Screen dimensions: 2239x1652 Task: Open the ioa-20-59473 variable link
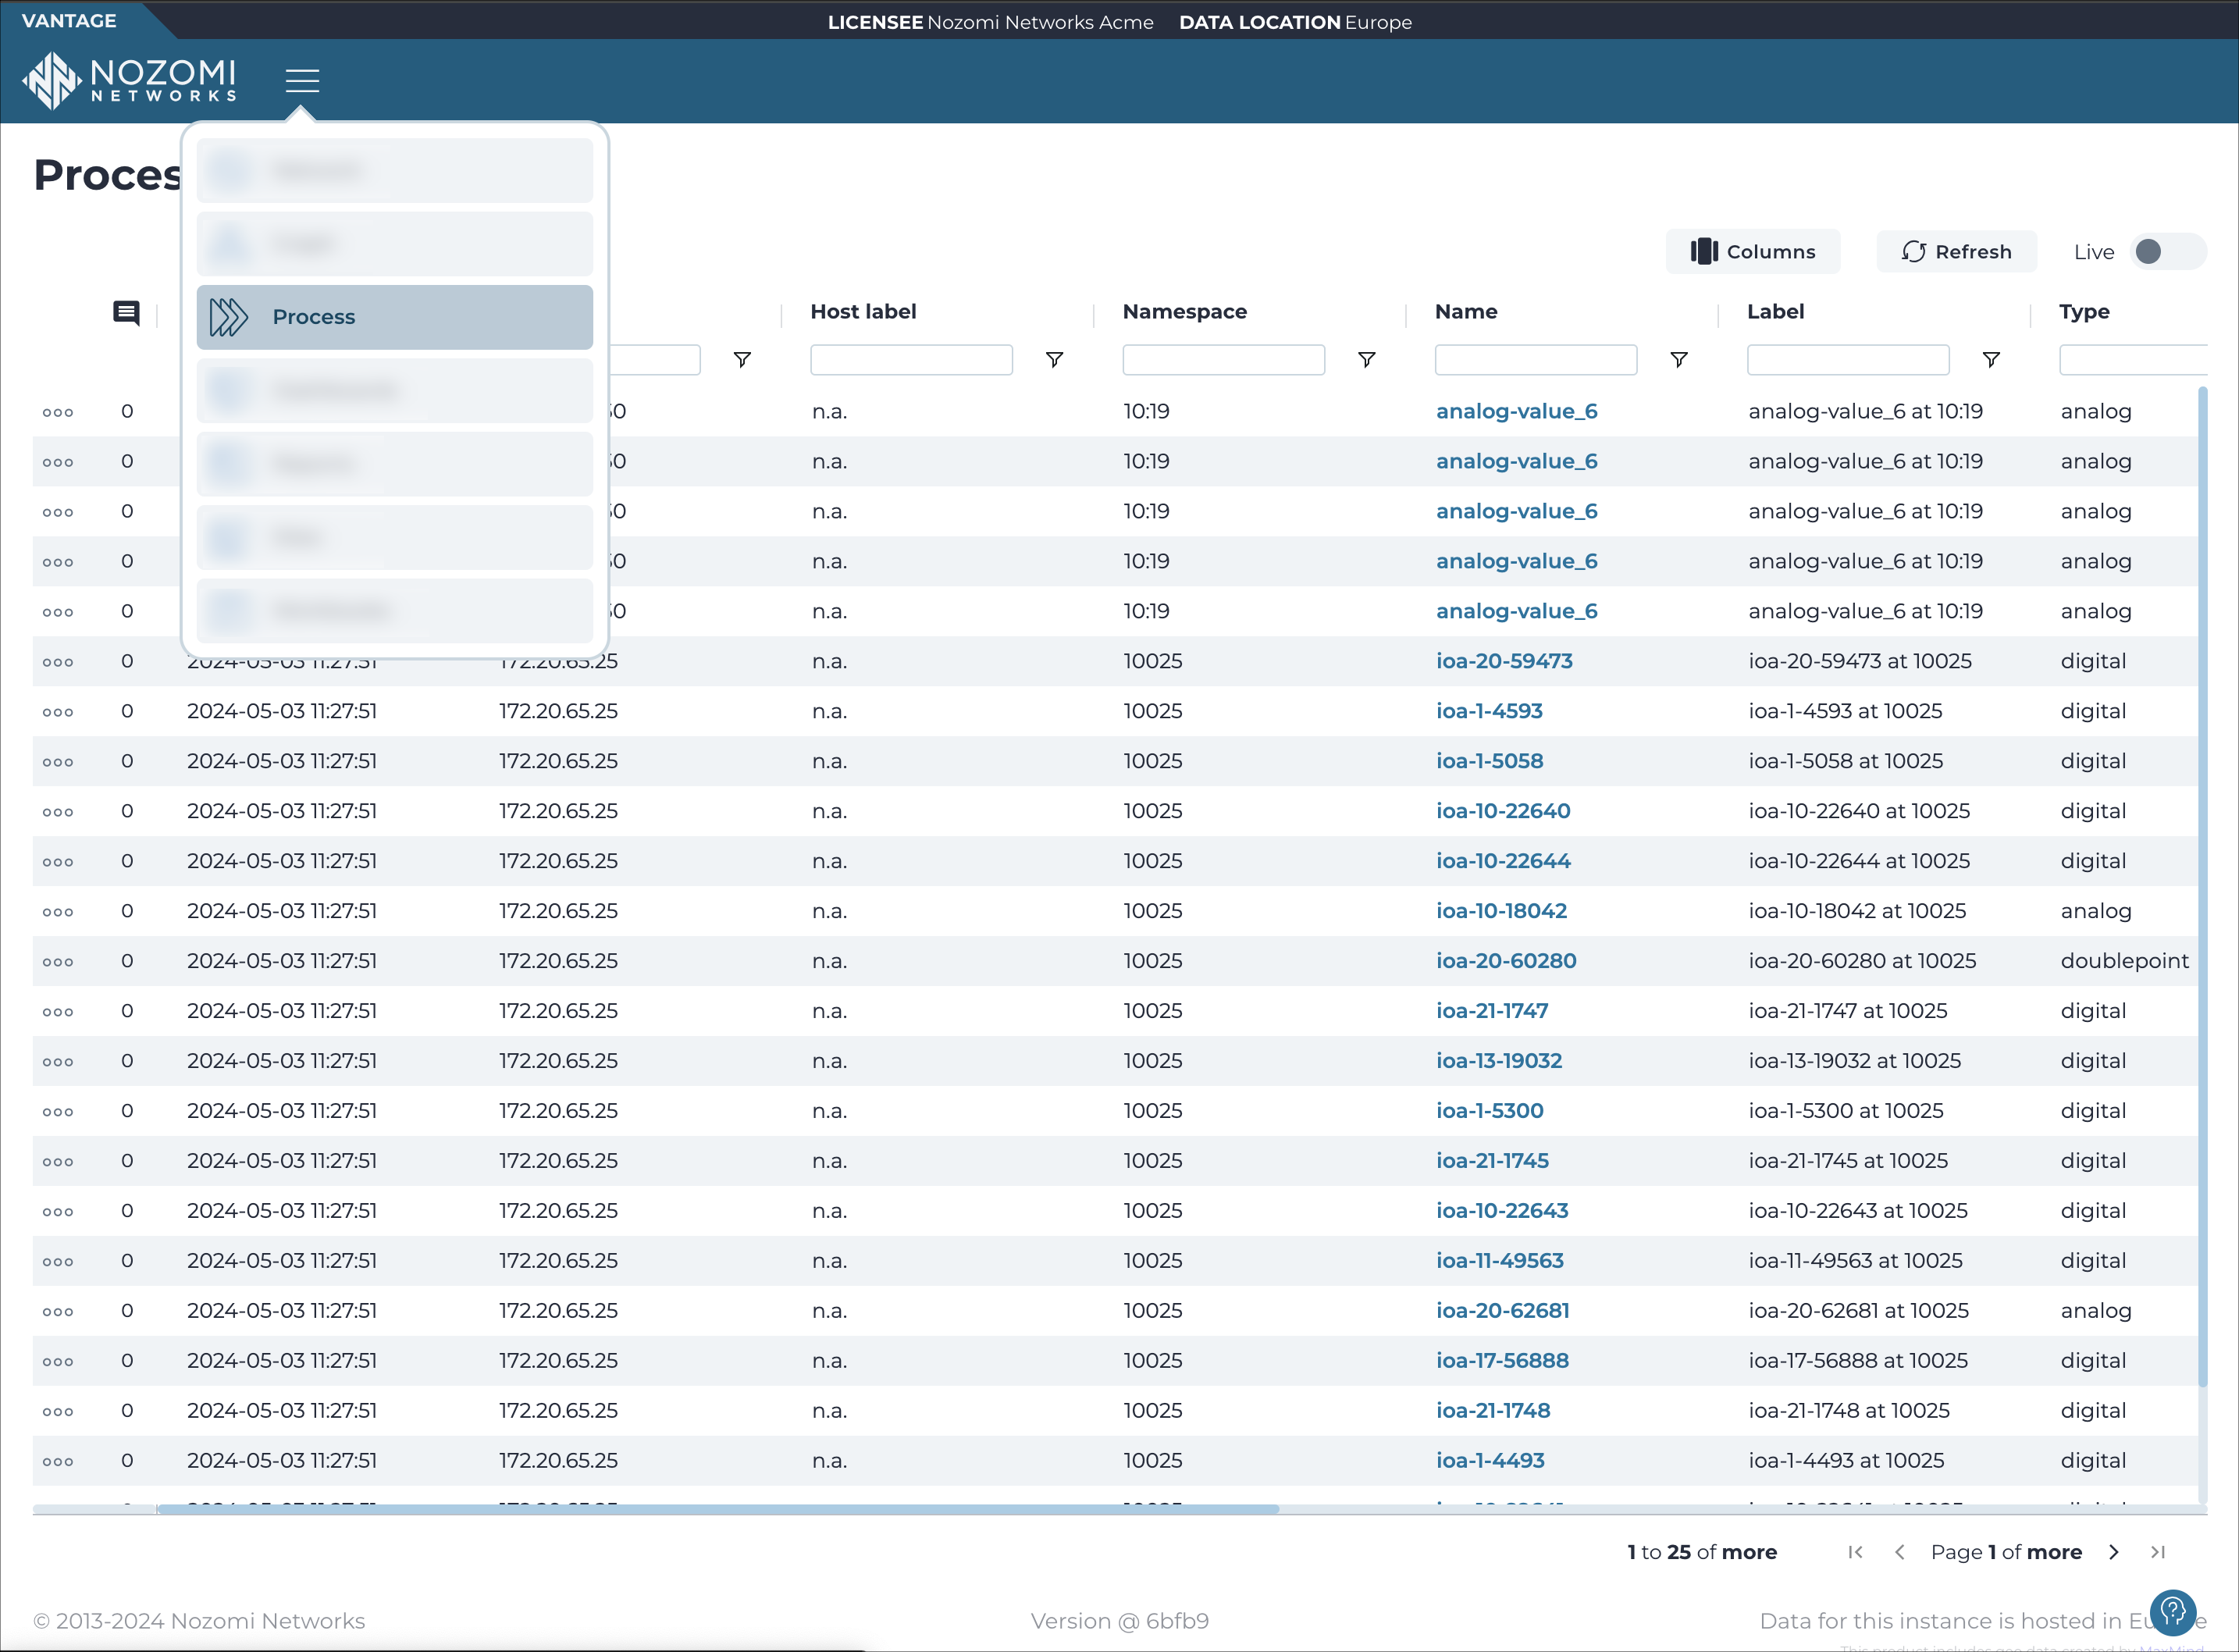1504,661
